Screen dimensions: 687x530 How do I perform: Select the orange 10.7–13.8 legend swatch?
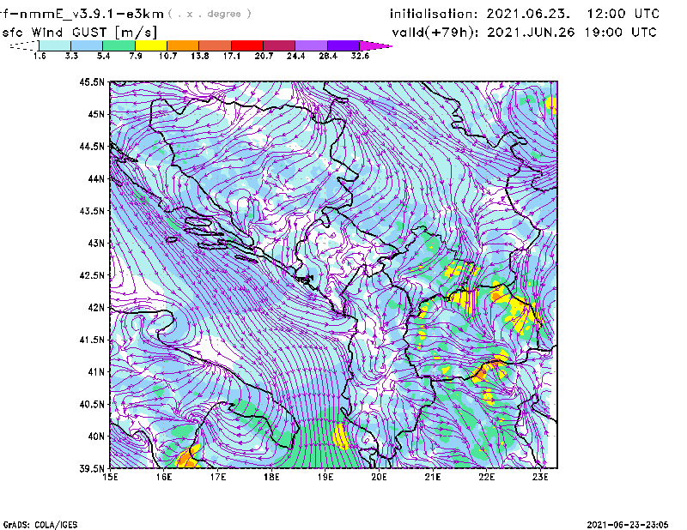coord(183,45)
